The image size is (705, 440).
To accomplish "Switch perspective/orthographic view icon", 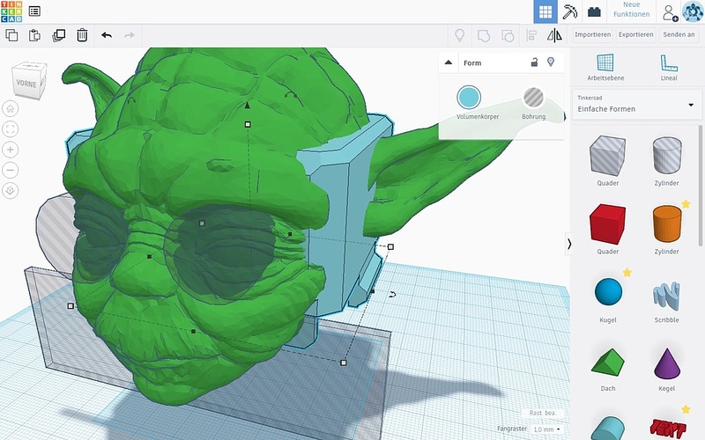I will [x=11, y=191].
